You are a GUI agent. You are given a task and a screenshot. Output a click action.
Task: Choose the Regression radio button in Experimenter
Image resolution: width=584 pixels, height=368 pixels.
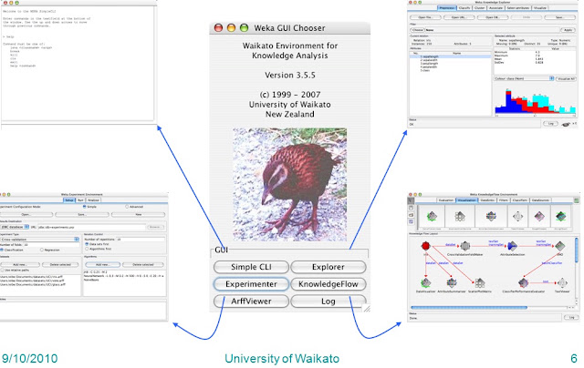42,250
